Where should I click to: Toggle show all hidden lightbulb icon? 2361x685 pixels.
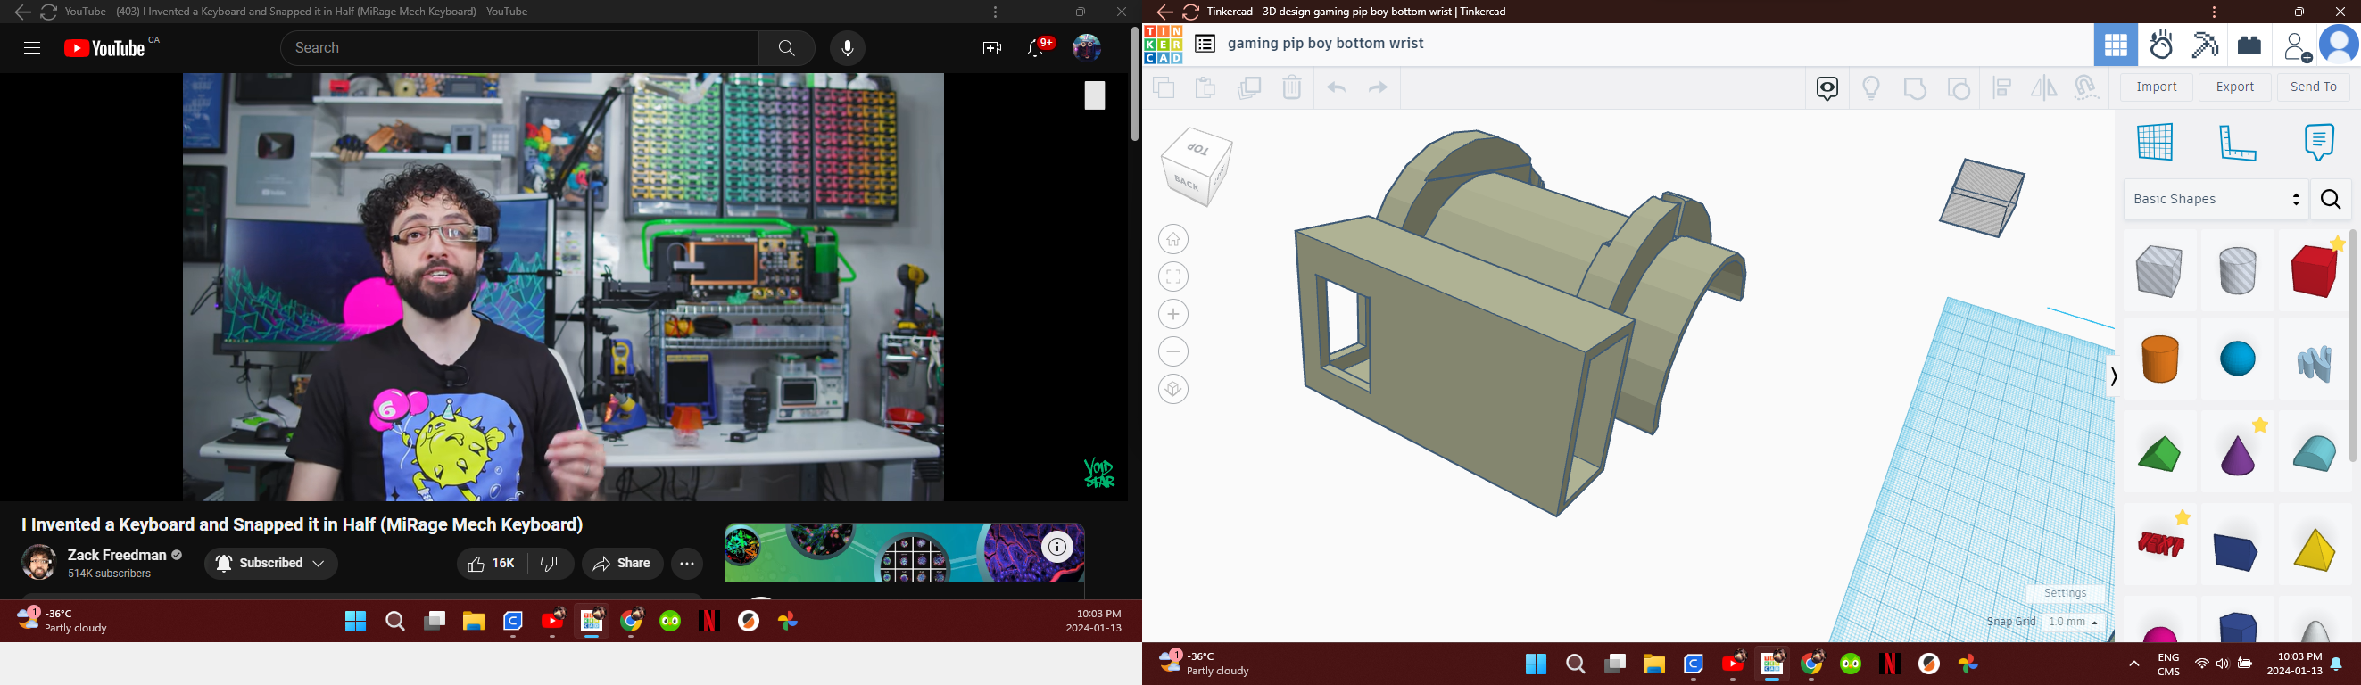click(1871, 88)
